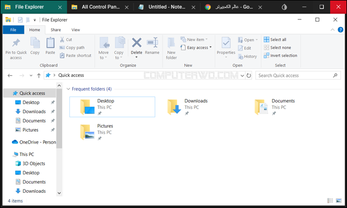347x208 pixels.
Task: Collapse the ribbon with chevron
Action: pyautogui.click(x=332, y=30)
